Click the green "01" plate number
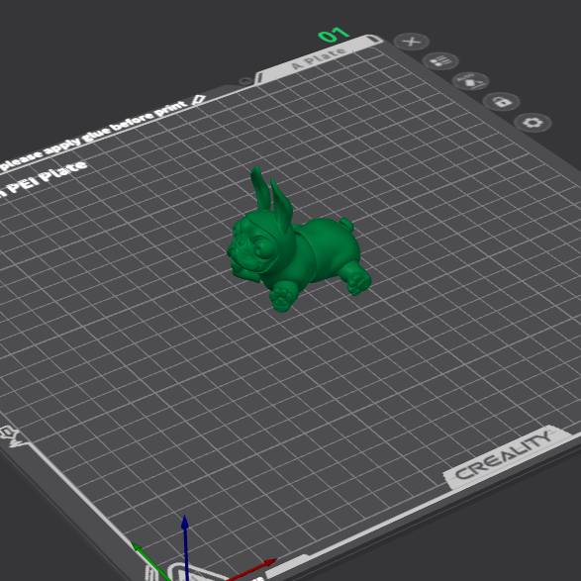The width and height of the screenshot is (581, 581). click(334, 36)
